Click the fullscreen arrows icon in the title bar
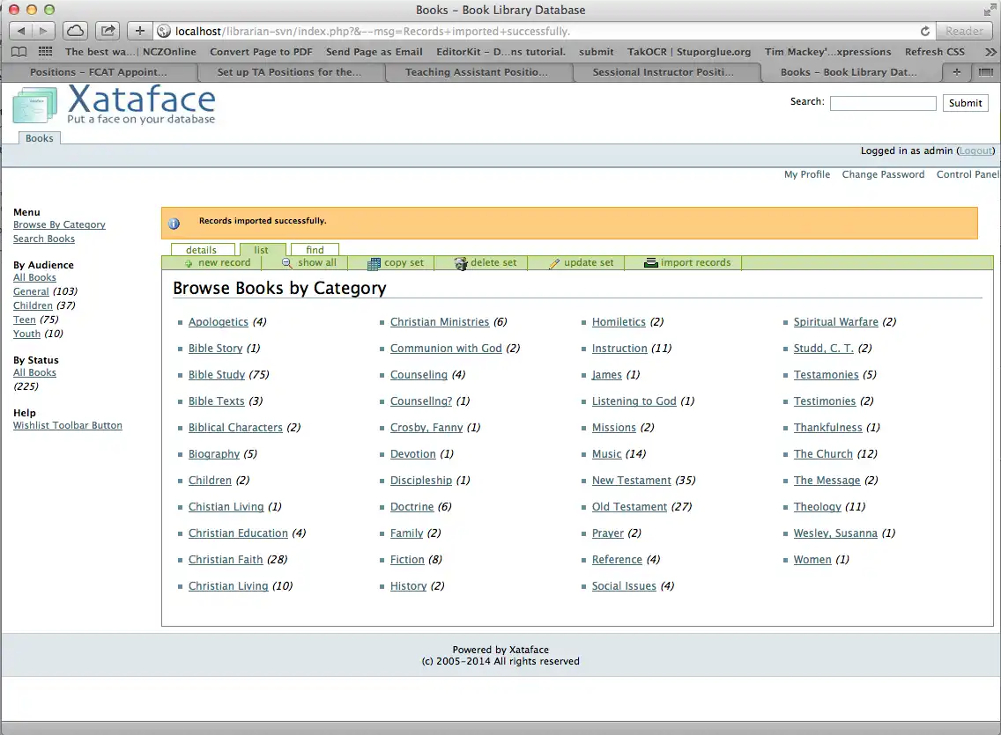Image resolution: width=1001 pixels, height=735 pixels. [x=990, y=9]
